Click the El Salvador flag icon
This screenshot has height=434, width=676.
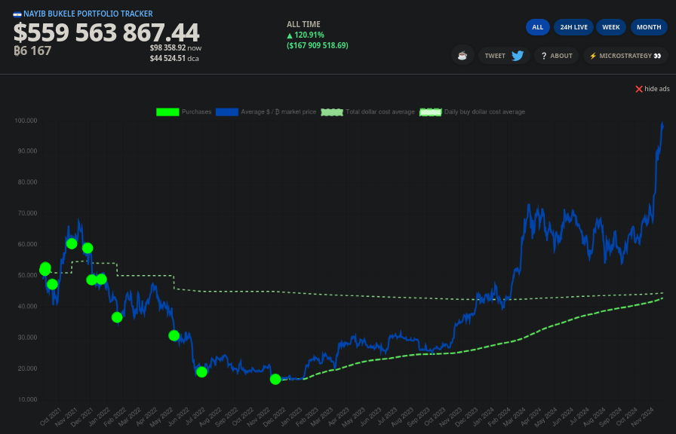tap(17, 14)
